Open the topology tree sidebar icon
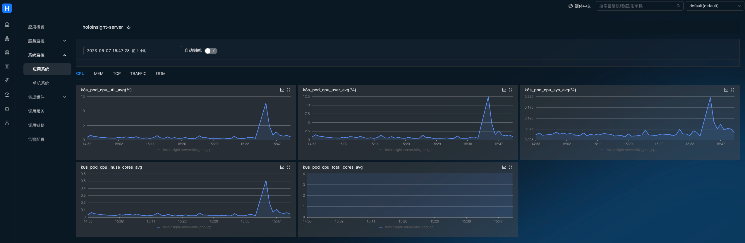 coord(7,38)
